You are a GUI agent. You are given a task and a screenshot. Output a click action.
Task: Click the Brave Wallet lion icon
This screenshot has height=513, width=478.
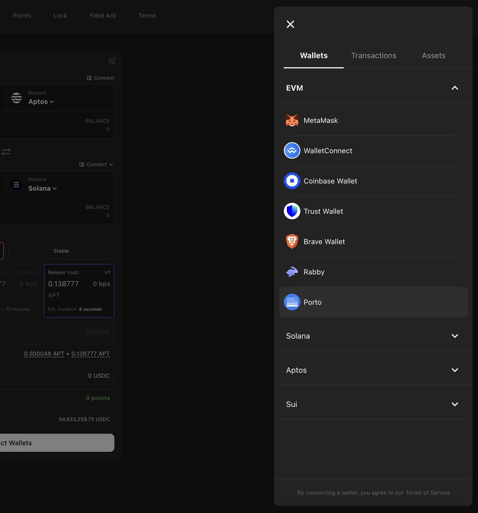[292, 242]
